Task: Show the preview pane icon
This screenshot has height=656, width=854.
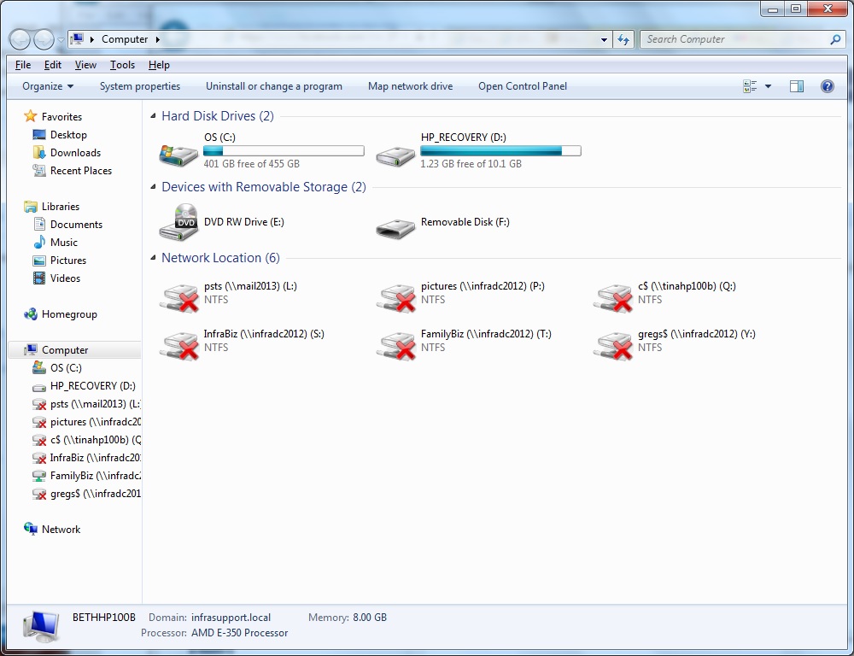Action: point(796,86)
